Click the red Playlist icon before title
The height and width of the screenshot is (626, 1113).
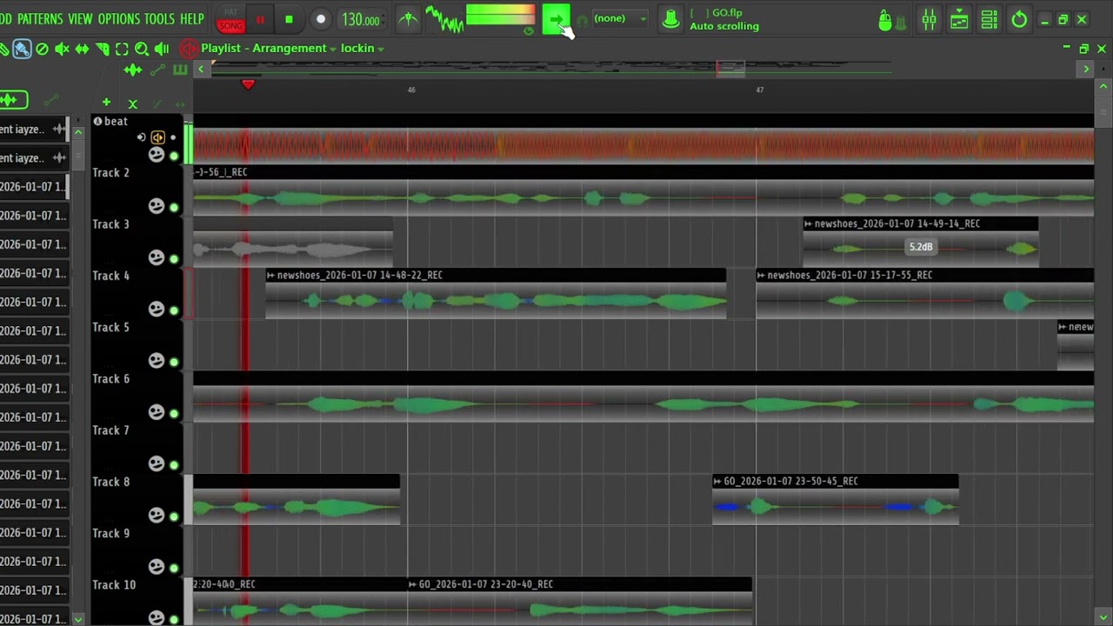click(x=189, y=49)
